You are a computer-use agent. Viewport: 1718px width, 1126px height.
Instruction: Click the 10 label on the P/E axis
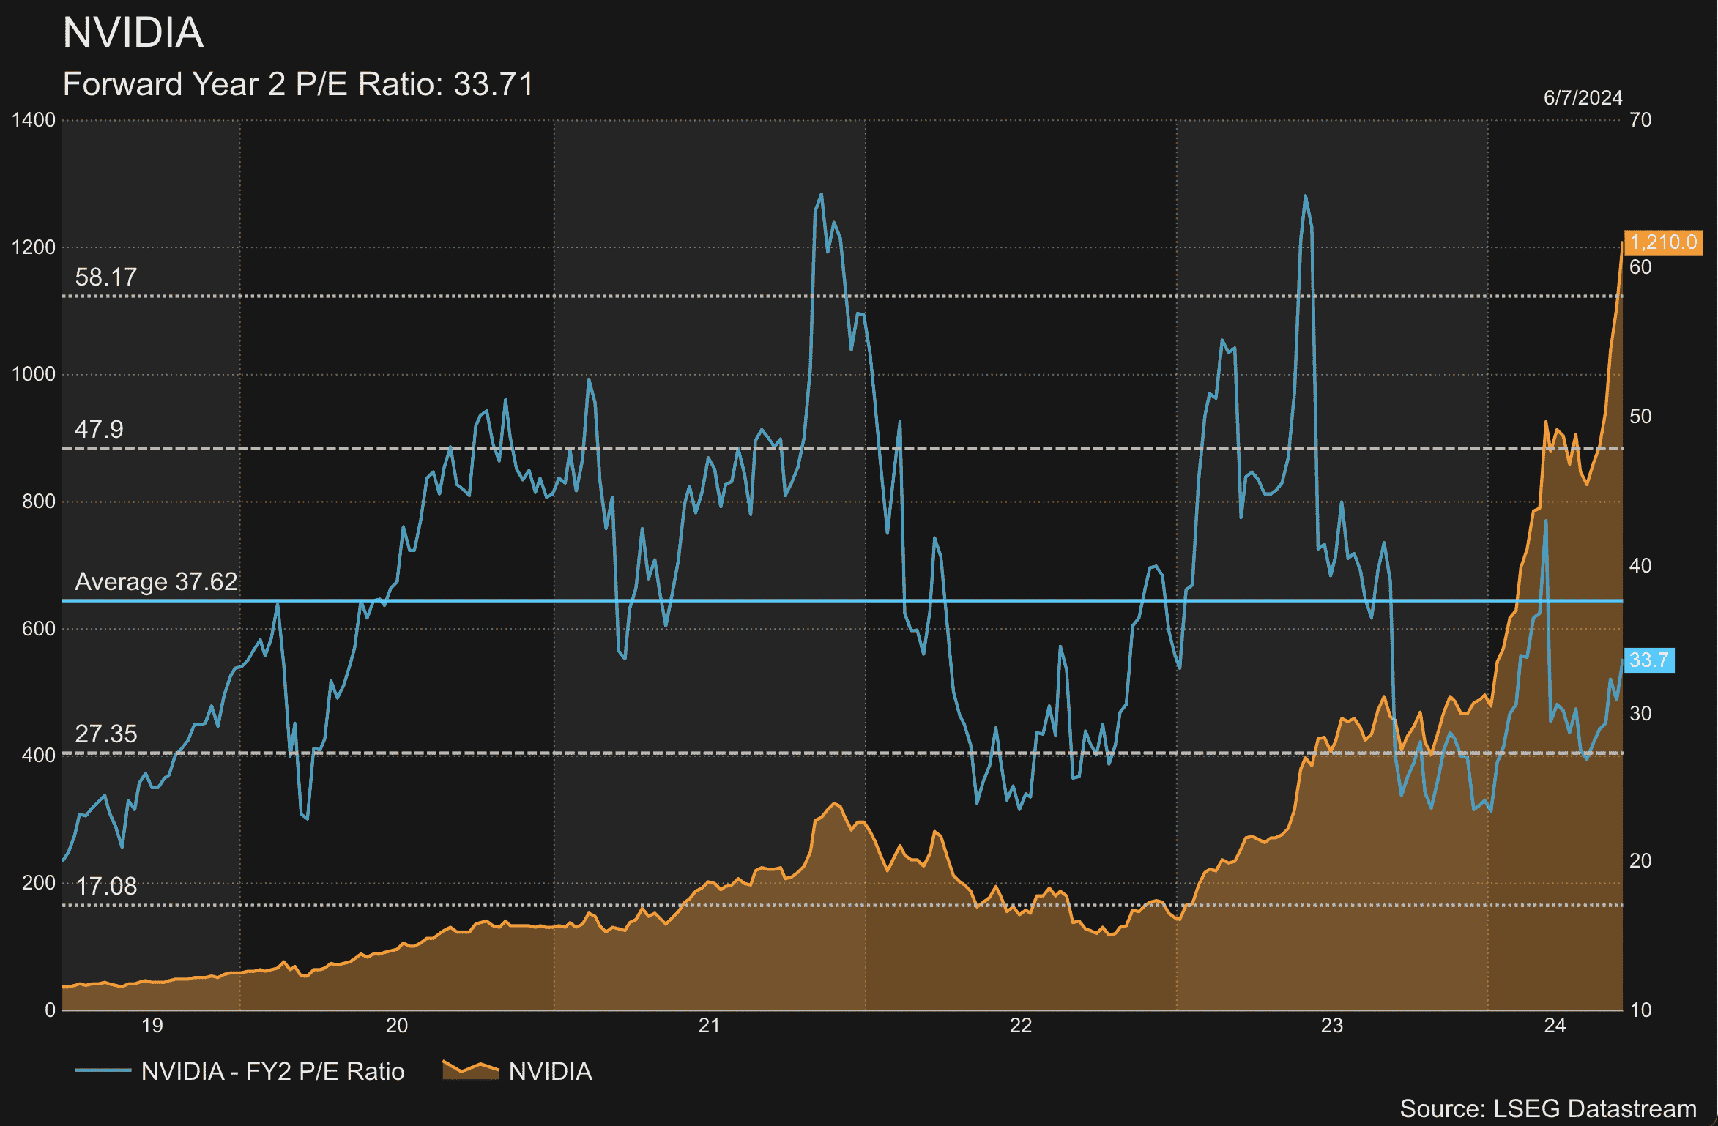pyautogui.click(x=1640, y=1010)
